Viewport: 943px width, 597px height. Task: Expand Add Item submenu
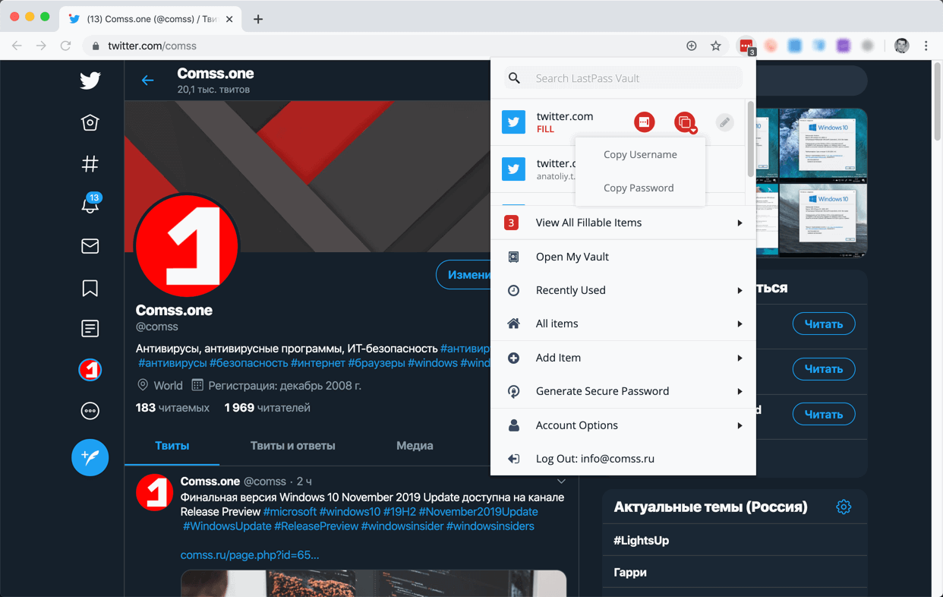[x=623, y=358]
